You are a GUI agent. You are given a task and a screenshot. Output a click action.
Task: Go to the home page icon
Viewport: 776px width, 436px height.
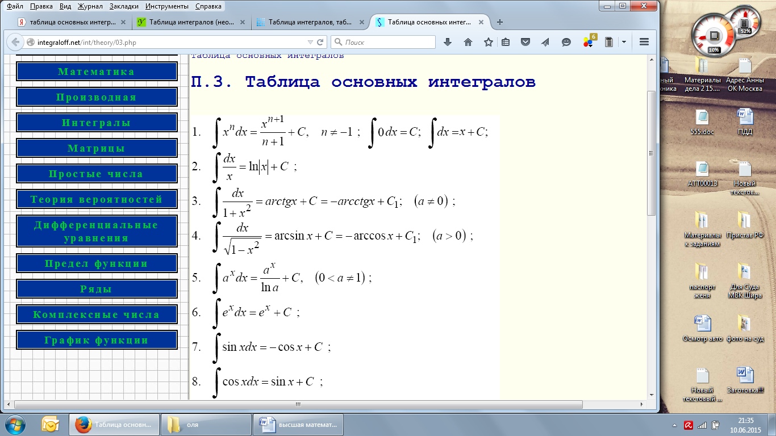point(468,42)
